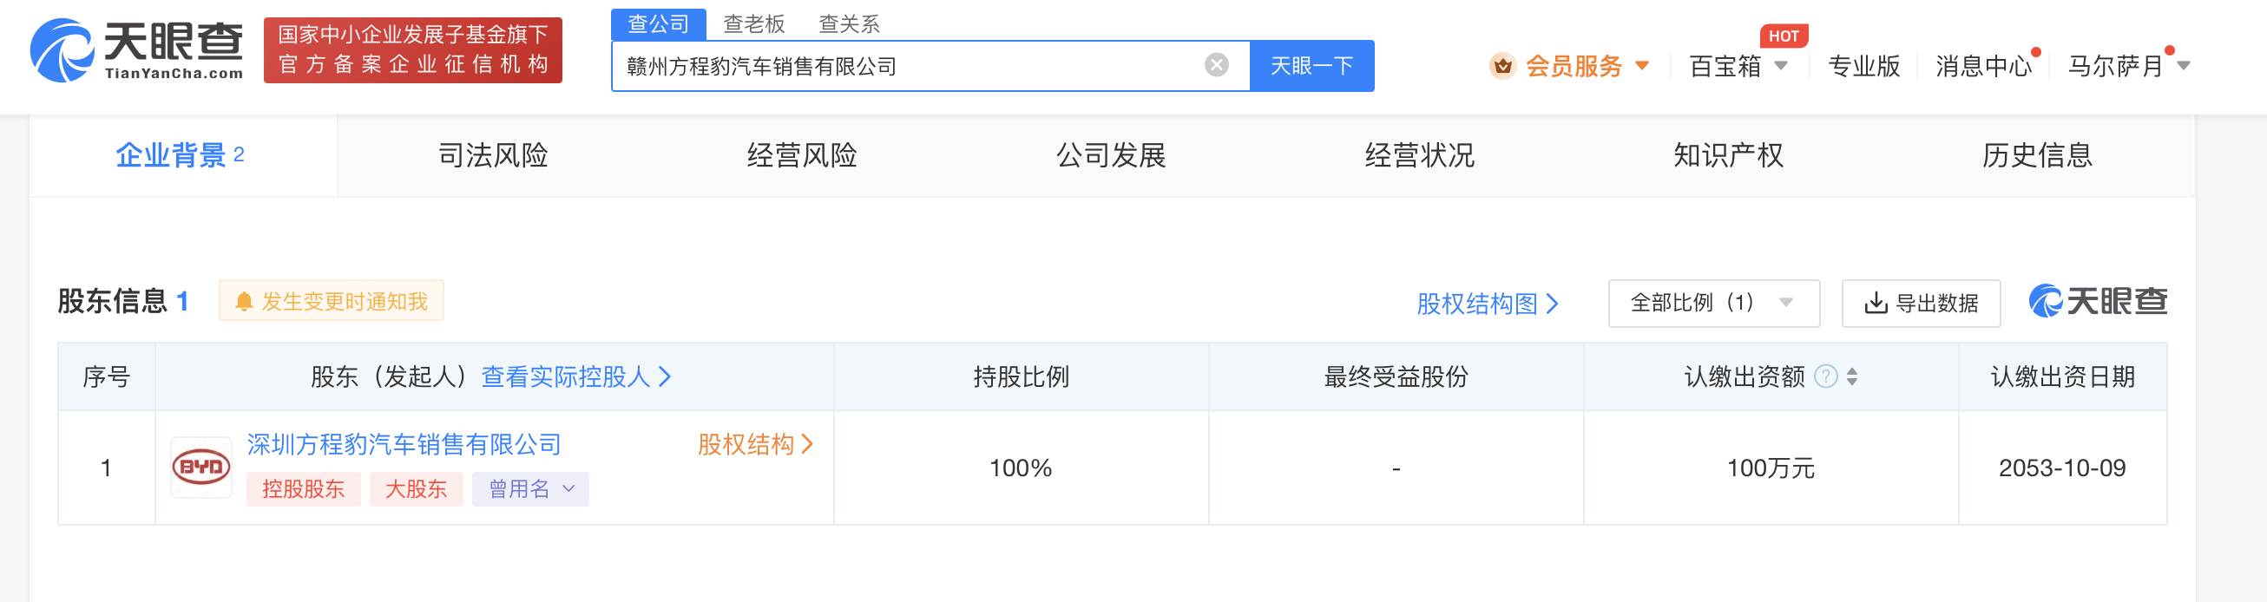Click the red HOT badge
Screen dimensions: 2267x602
pos(1783,36)
